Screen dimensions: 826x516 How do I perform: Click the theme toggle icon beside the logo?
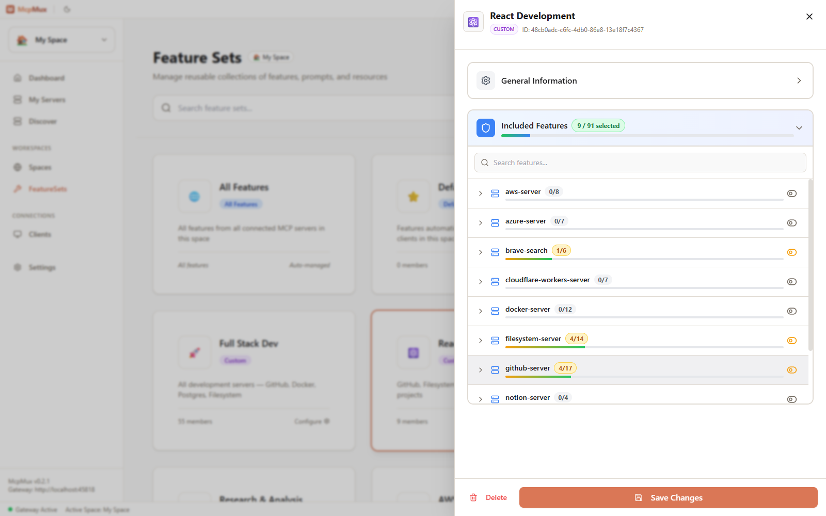66,9
